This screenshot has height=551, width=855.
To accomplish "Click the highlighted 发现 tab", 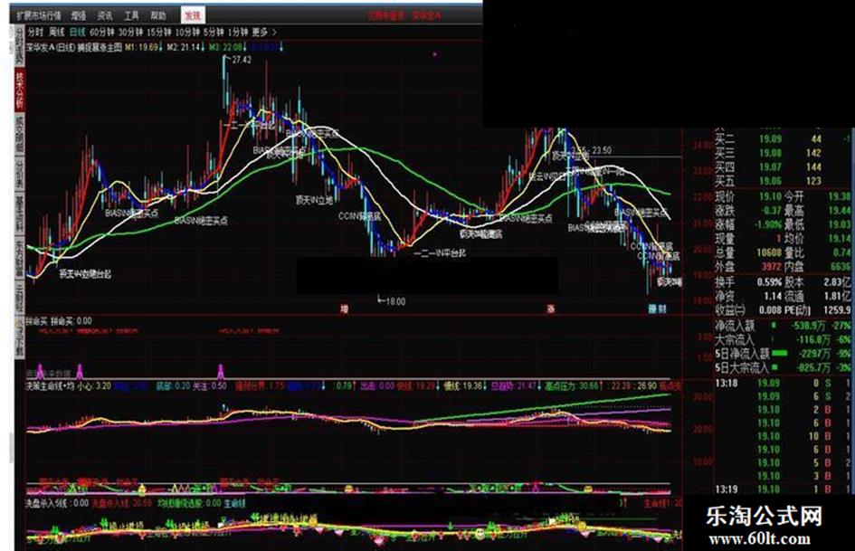I will coord(193,15).
